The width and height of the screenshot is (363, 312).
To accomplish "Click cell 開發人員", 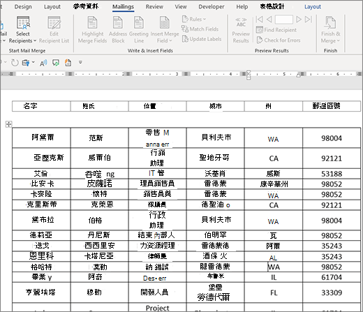I will pyautogui.click(x=157, y=292).
